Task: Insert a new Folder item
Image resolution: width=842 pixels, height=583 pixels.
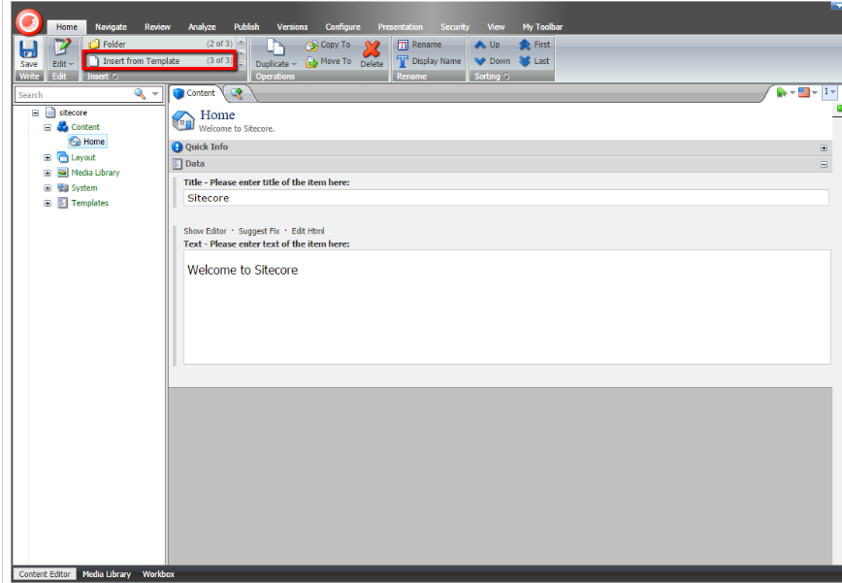Action: (160, 44)
